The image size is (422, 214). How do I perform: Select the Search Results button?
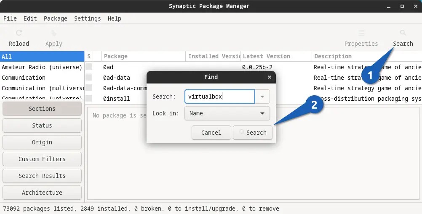[x=42, y=176]
